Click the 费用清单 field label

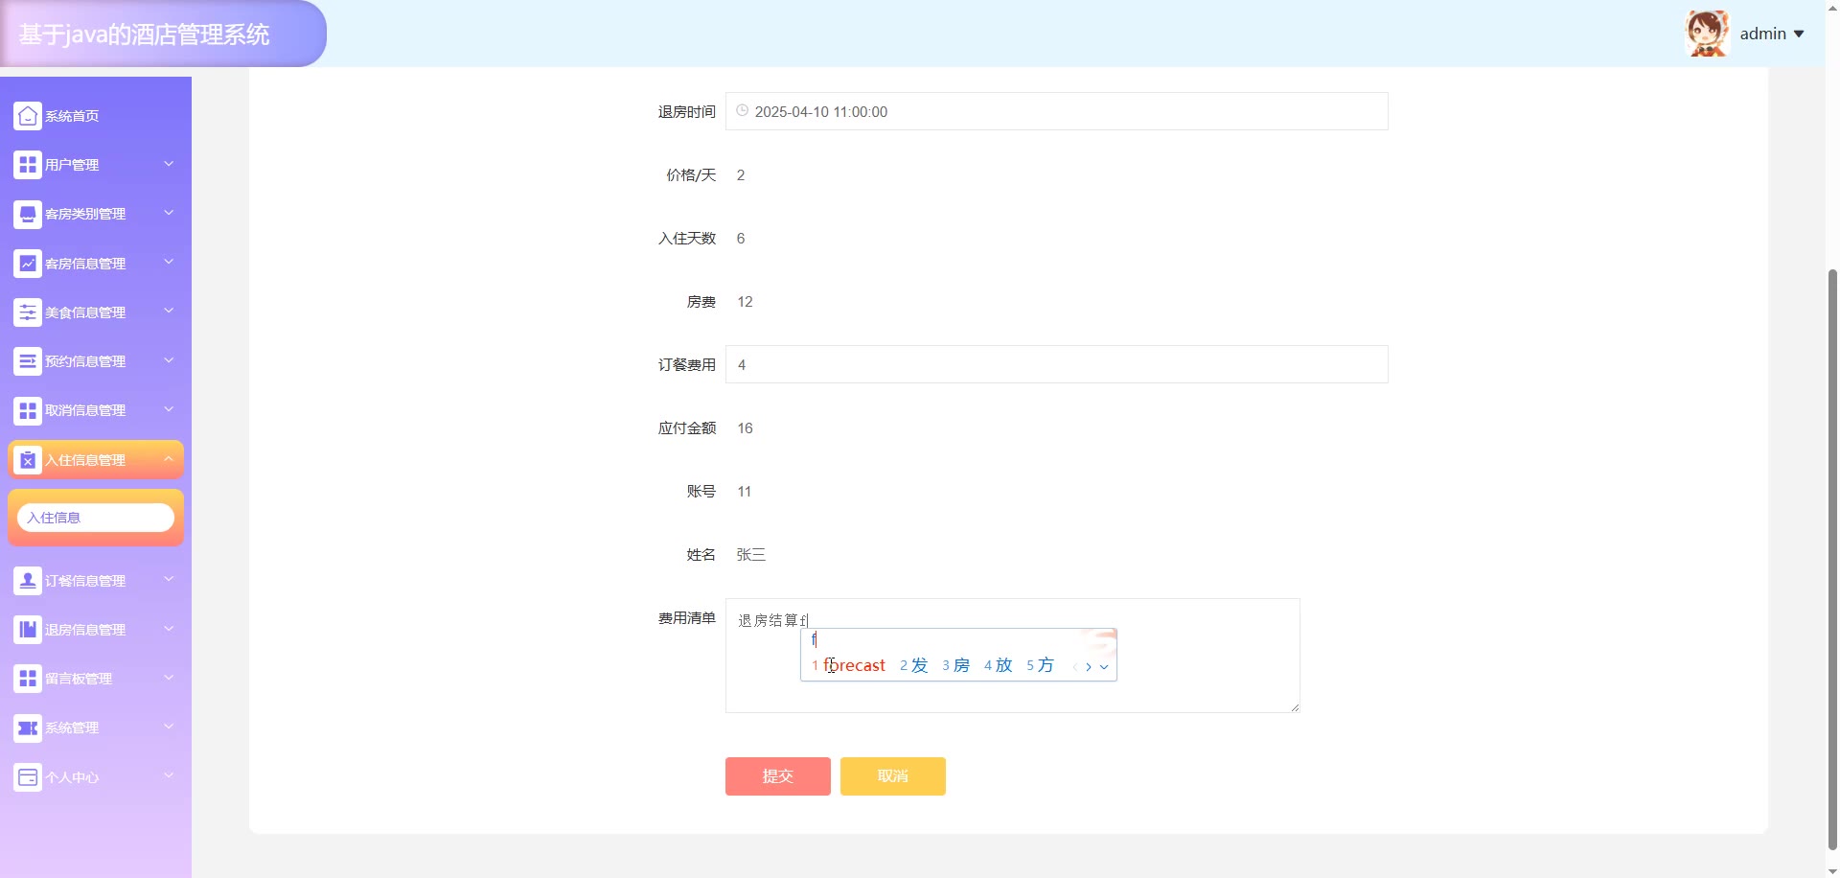tap(687, 618)
